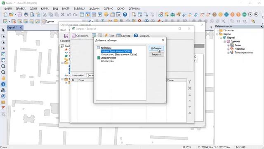Close the Рабочее место panel
The image size is (264, 149).
point(262,26)
